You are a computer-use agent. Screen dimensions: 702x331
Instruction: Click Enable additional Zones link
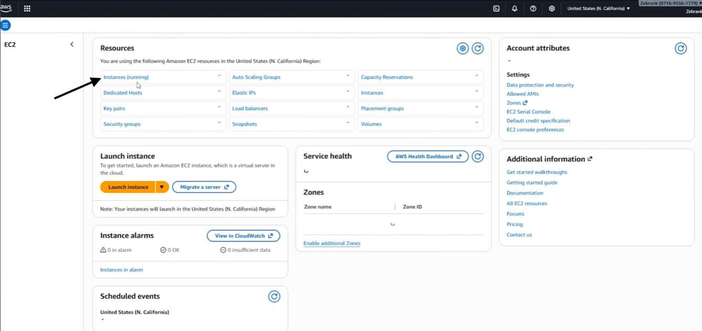[332, 243]
